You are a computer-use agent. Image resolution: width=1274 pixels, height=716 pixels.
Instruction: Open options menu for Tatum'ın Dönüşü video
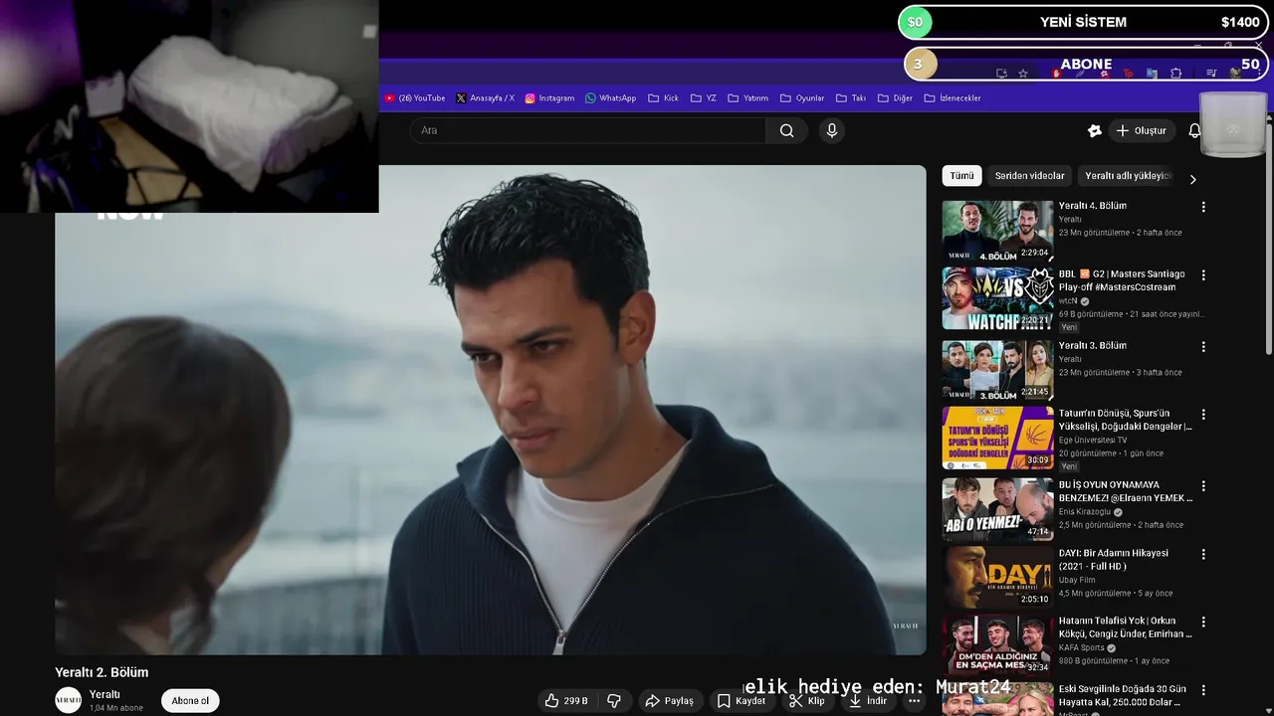point(1203,414)
